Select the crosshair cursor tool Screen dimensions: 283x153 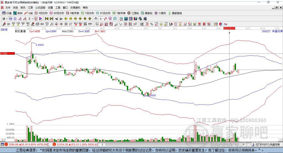[x=101, y=19]
